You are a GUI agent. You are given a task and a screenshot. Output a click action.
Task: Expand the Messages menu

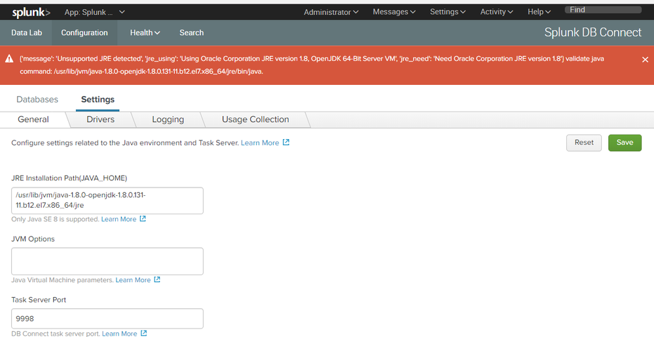pos(393,12)
